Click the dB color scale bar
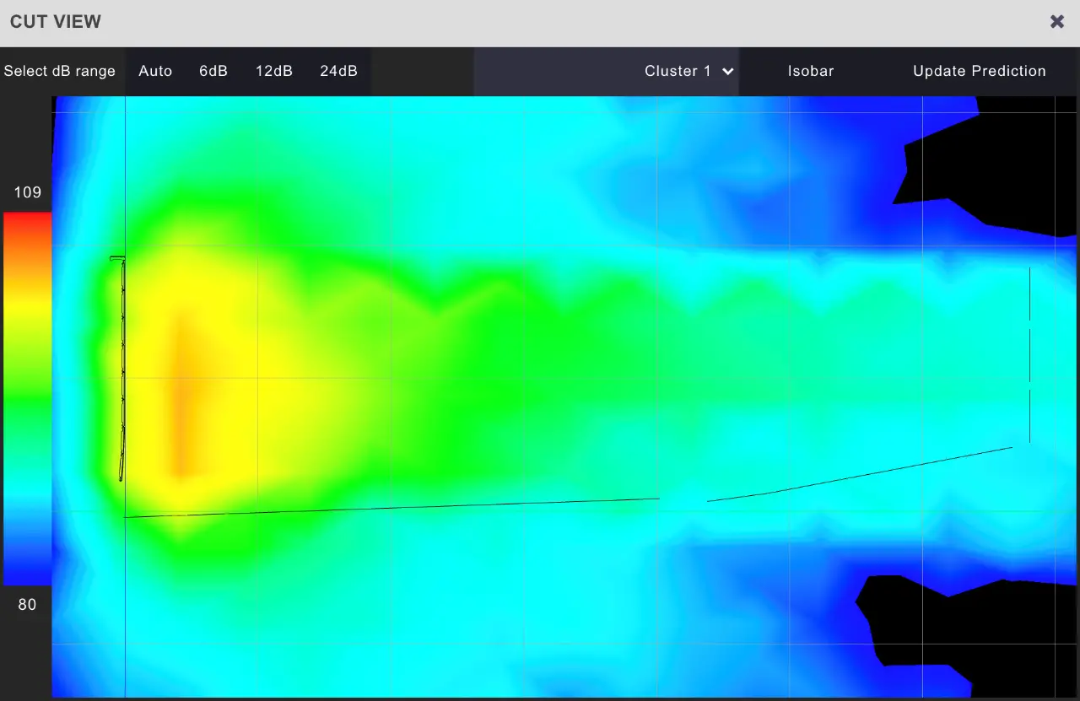 (27, 398)
